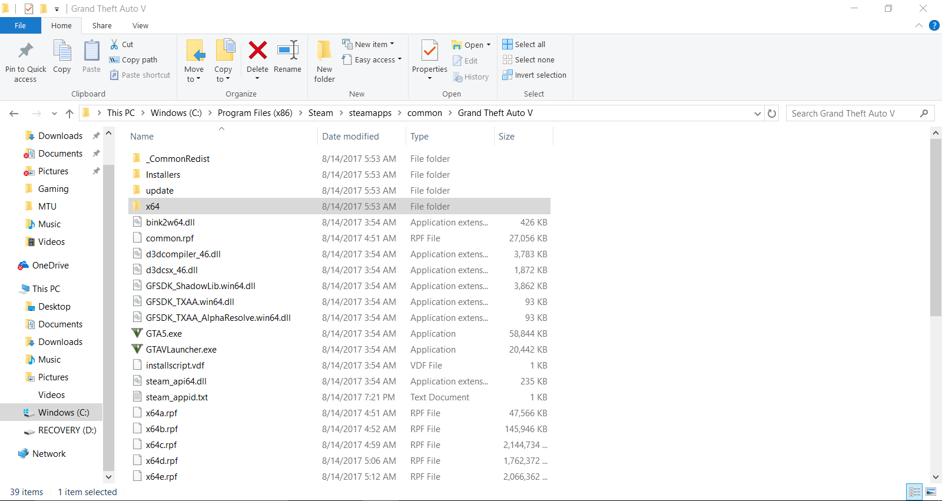The image size is (942, 501).
Task: Expand the address bar history dropdown
Action: pos(758,113)
